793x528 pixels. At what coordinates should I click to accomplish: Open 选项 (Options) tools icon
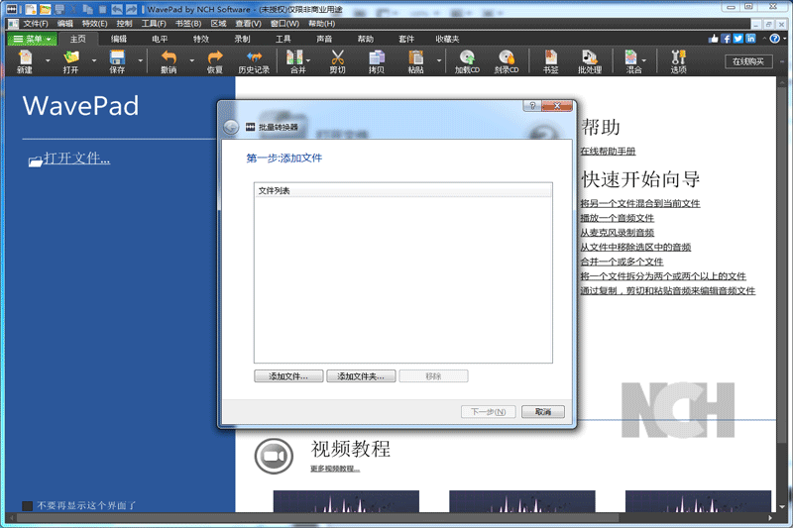pos(678,61)
